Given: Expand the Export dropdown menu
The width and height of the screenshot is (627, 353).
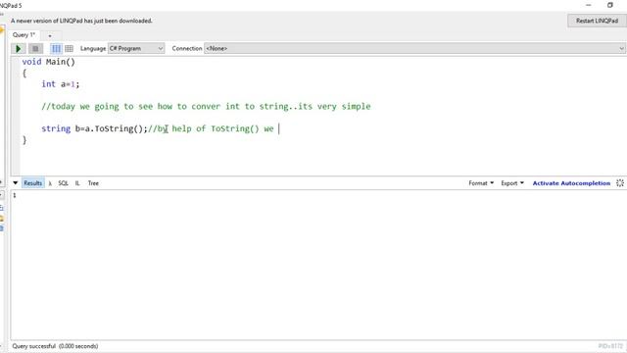Looking at the screenshot, I should pos(512,183).
